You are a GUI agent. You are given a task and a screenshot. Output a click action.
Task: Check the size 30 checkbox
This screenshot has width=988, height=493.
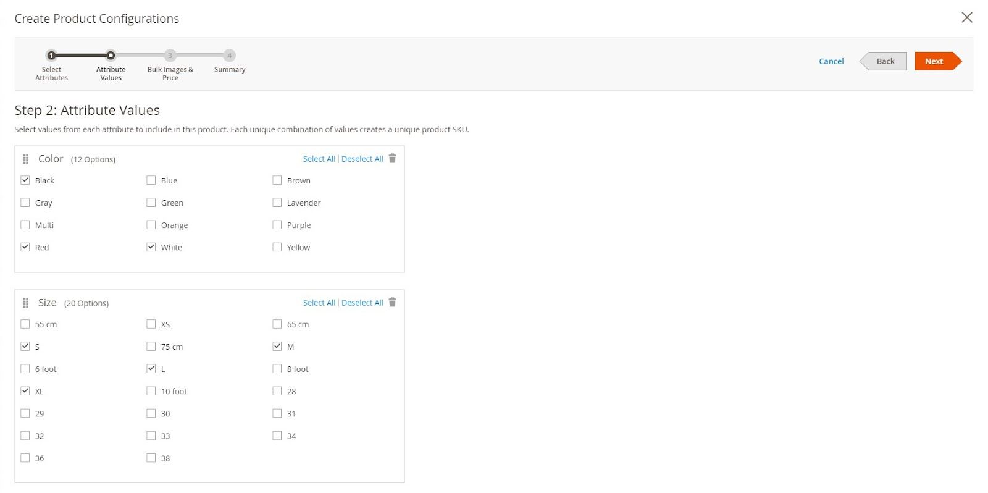pyautogui.click(x=151, y=413)
